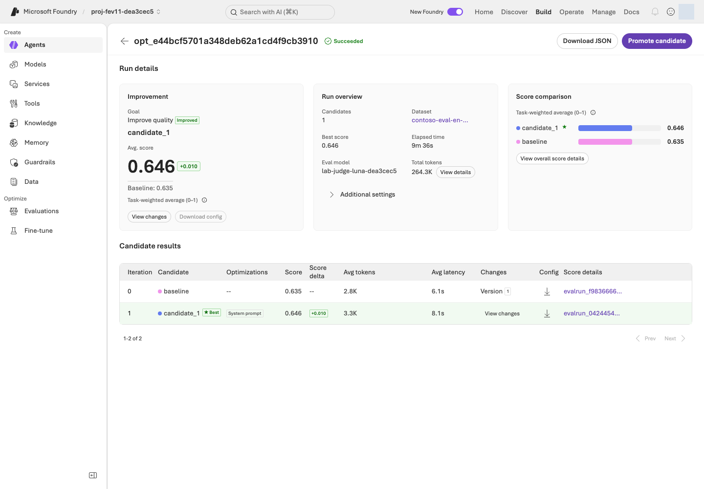Click the Microsoft Foundry logo icon

[x=15, y=12]
